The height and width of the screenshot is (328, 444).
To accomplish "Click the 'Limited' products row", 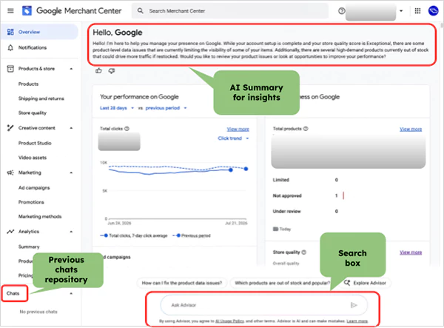I will click(x=305, y=180).
